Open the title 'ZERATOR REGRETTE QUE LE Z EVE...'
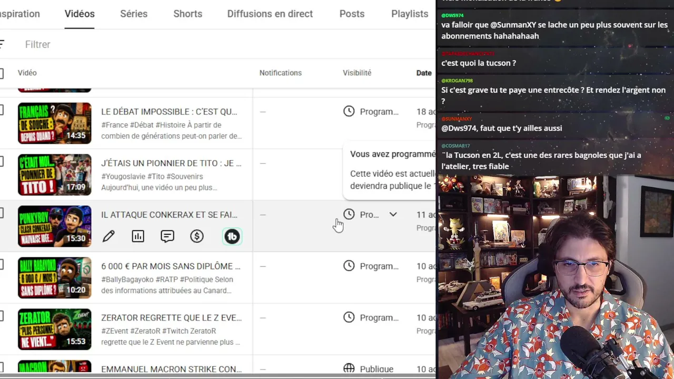 coord(172,318)
